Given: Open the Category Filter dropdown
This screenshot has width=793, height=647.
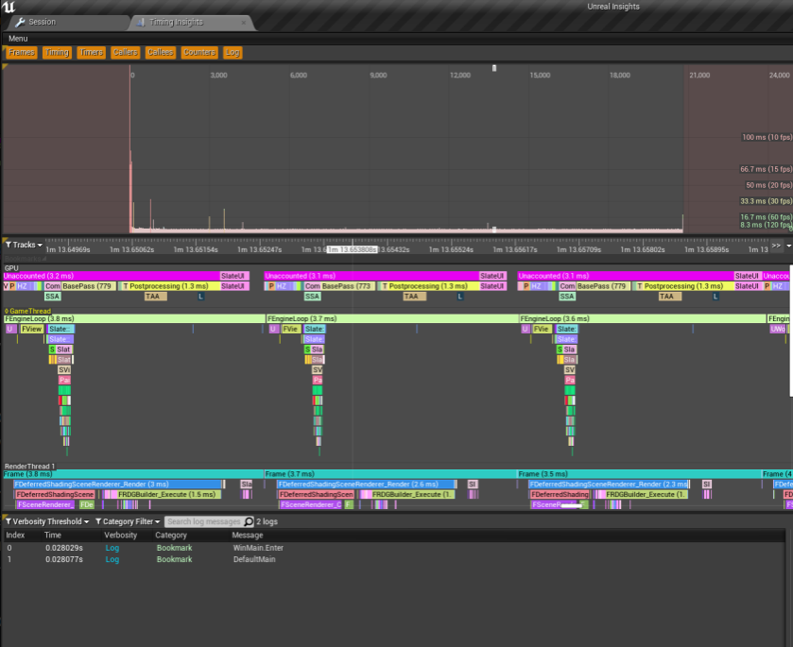Looking at the screenshot, I should point(128,521).
